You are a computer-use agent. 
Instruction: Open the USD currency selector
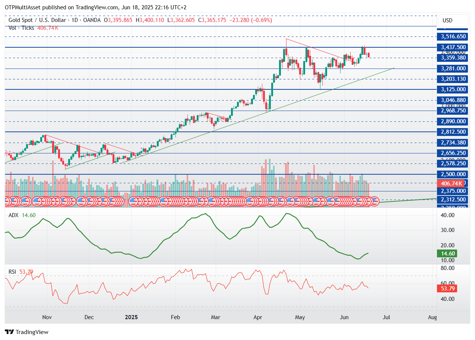point(453,20)
